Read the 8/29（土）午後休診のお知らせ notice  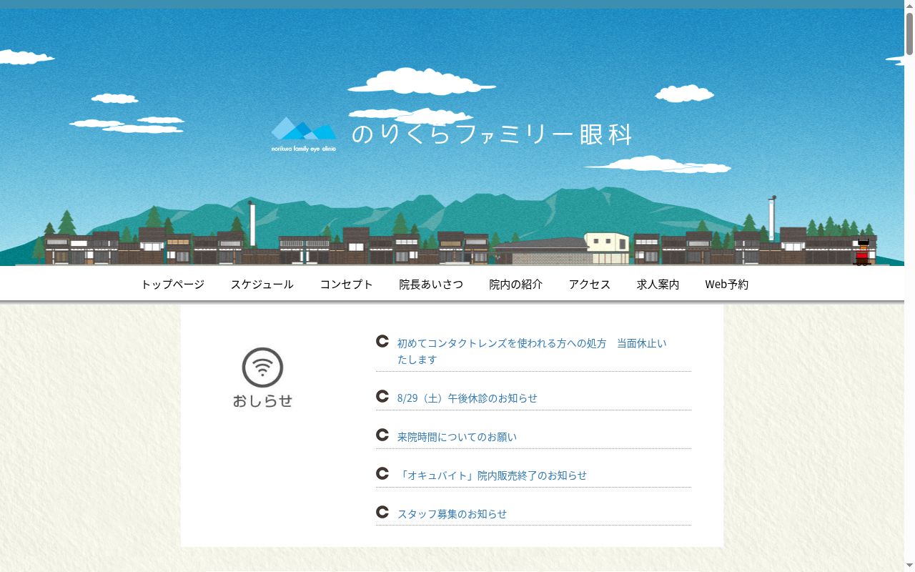coord(468,398)
